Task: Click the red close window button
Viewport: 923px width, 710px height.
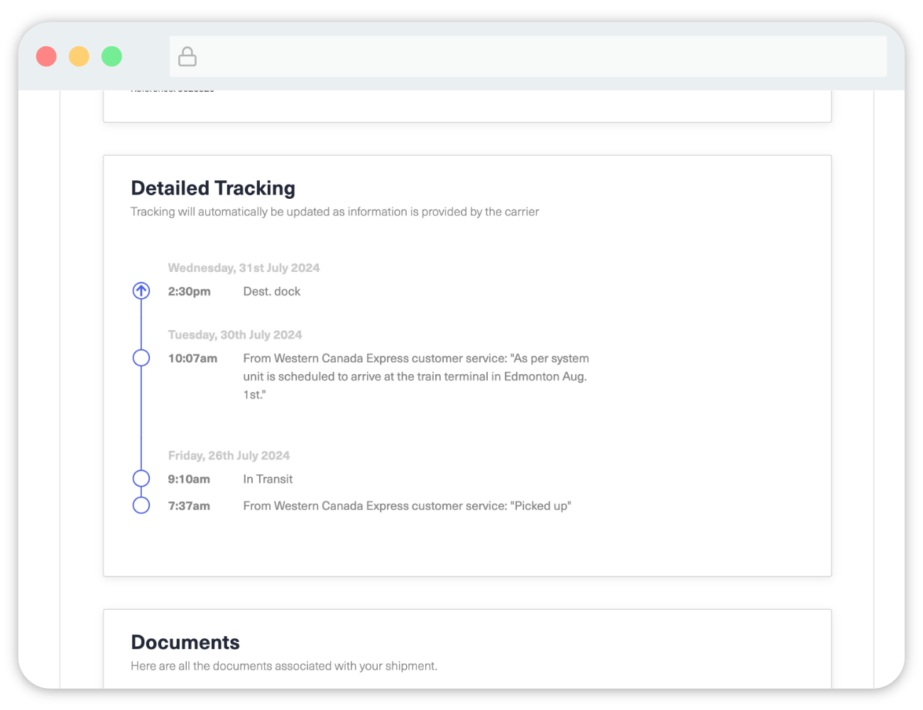Action: pyautogui.click(x=46, y=57)
